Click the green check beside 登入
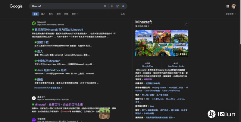Viewport: 241px width, 122px height. tap(36, 52)
